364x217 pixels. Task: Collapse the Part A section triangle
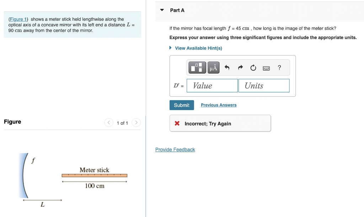tap(162, 10)
